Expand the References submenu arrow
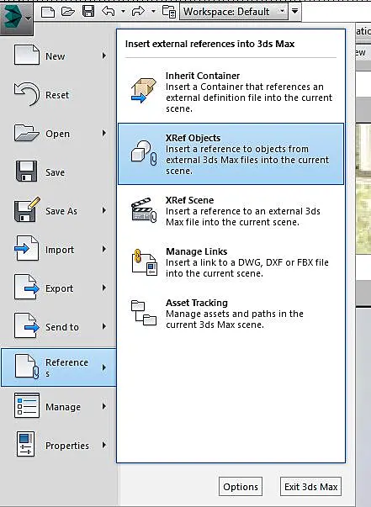The image size is (371, 507). 103,367
